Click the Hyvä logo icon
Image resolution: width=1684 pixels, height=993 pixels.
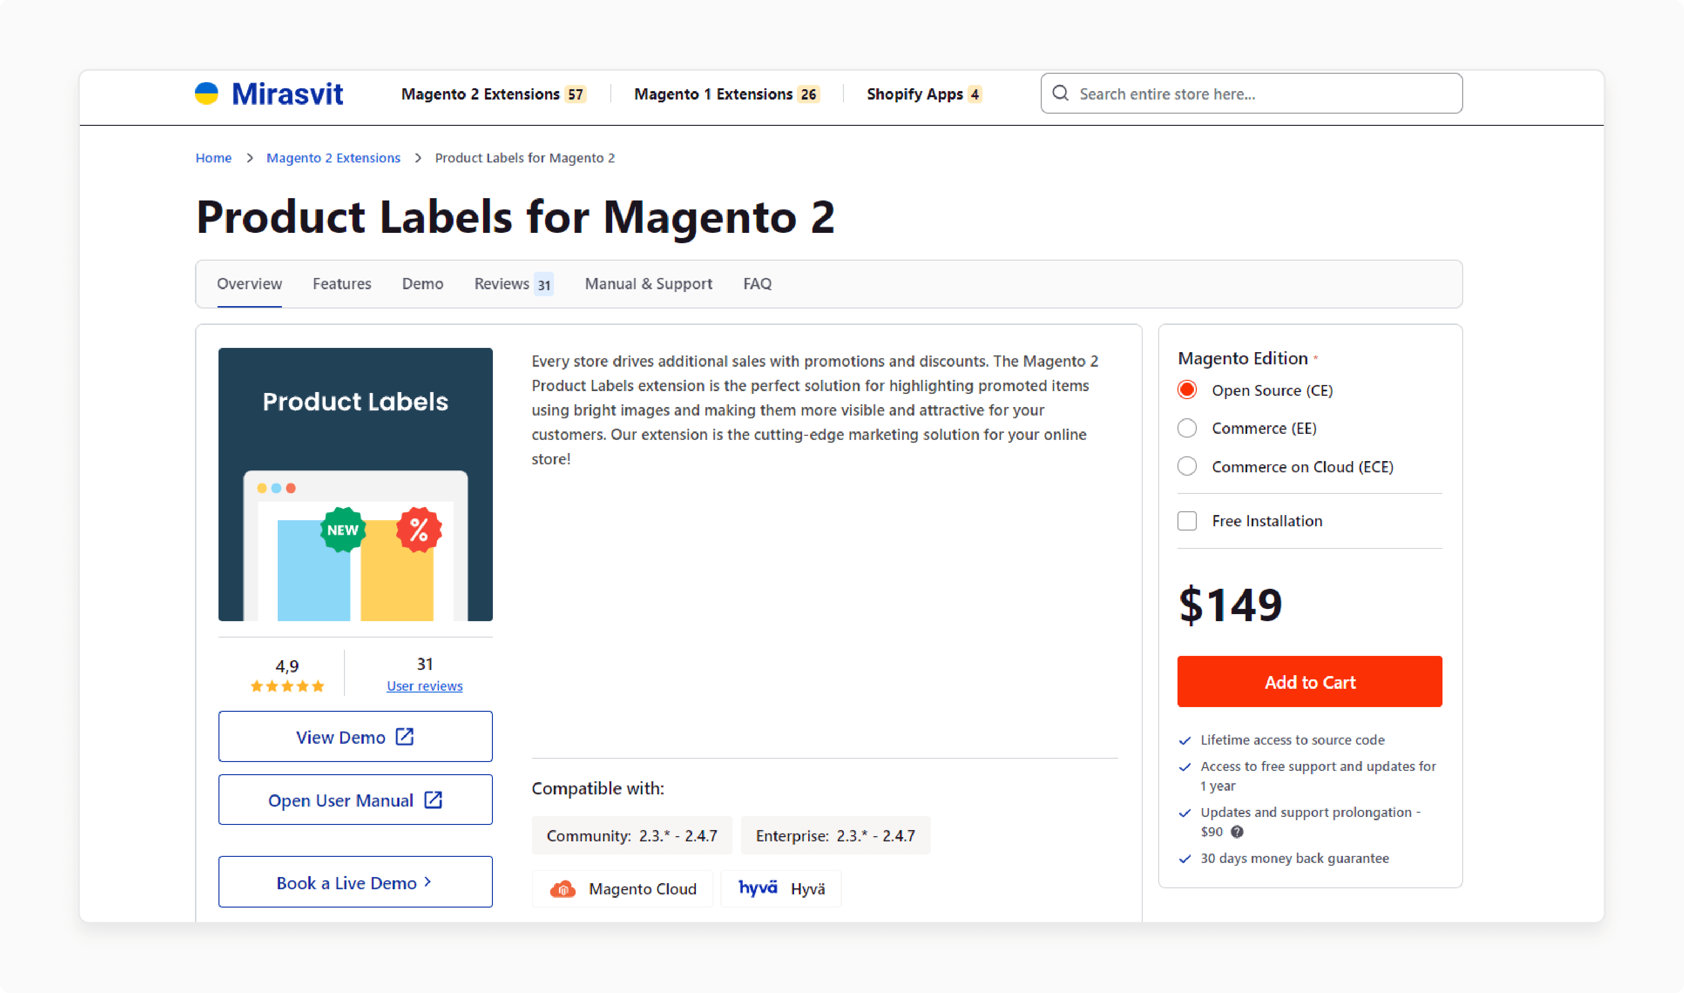pos(757,887)
